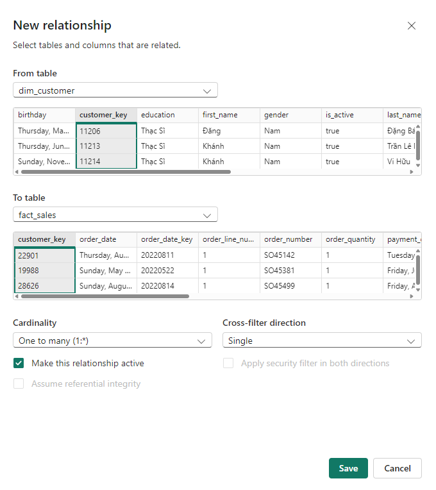The image size is (436, 490).
Task: Save the new relationship
Action: [348, 468]
